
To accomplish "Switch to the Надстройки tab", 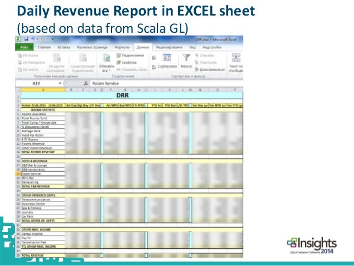I will point(212,47).
